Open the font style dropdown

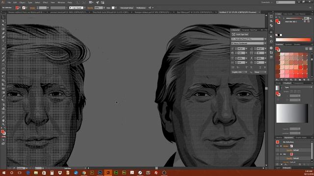point(265,44)
